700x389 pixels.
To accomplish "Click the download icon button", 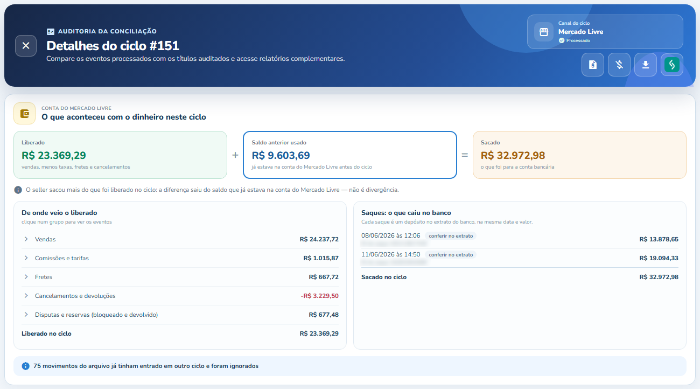I will (x=646, y=65).
